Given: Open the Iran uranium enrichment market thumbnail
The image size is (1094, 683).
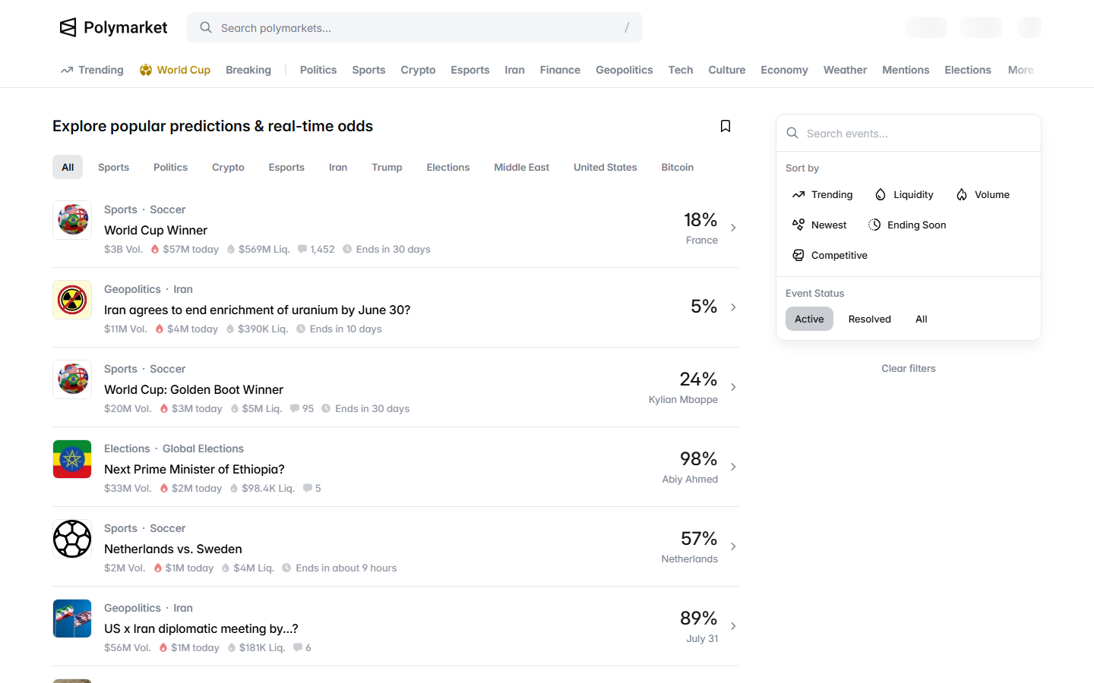Looking at the screenshot, I should [72, 300].
